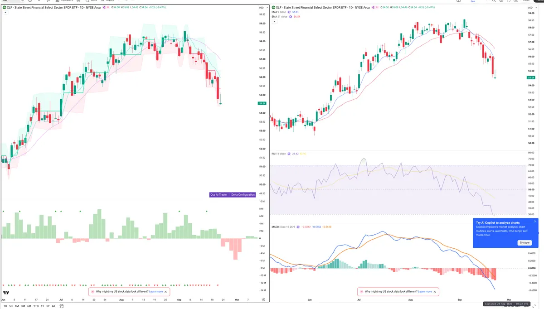Click the RSI value 28.42
This screenshot has width=544, height=309.
[295, 154]
